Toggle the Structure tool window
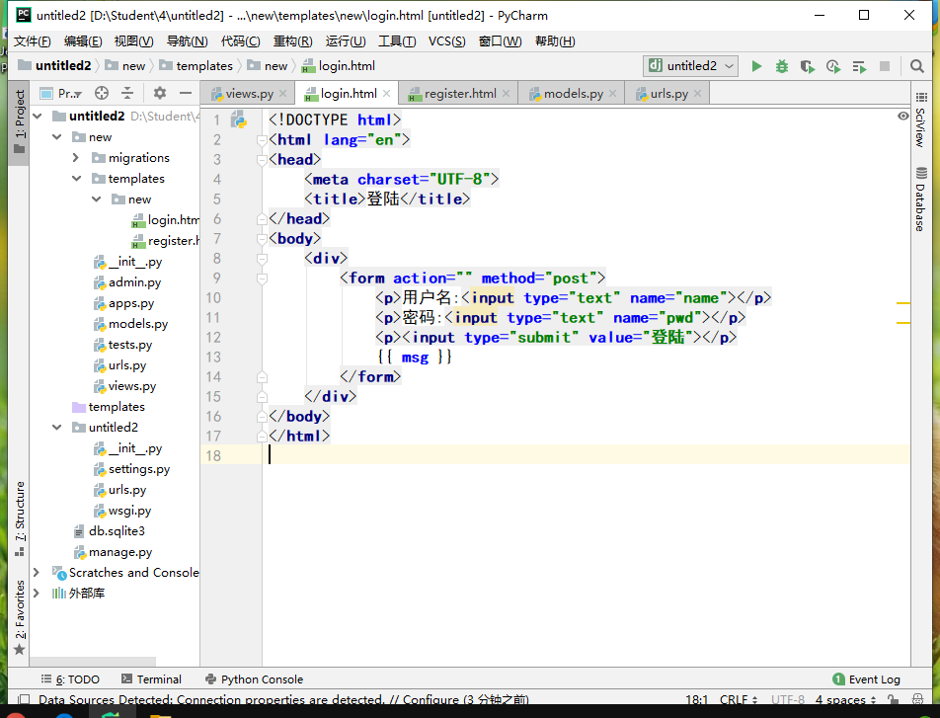The height and width of the screenshot is (718, 940). click(x=19, y=511)
